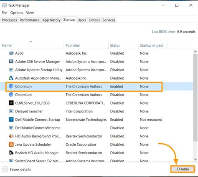
Task: Click the Last BIOS time value
Action: tap(186, 32)
